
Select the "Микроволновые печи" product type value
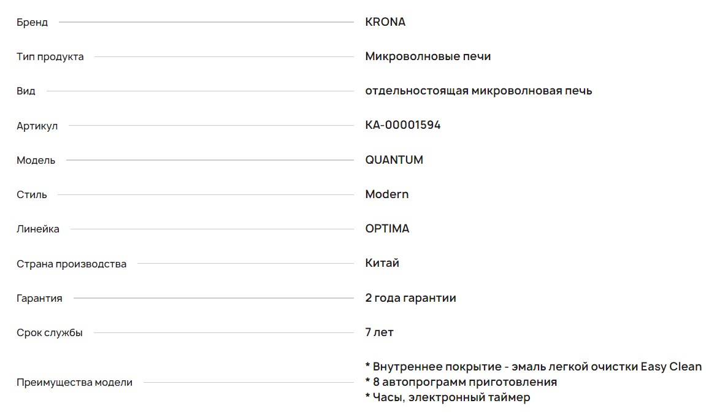point(428,56)
